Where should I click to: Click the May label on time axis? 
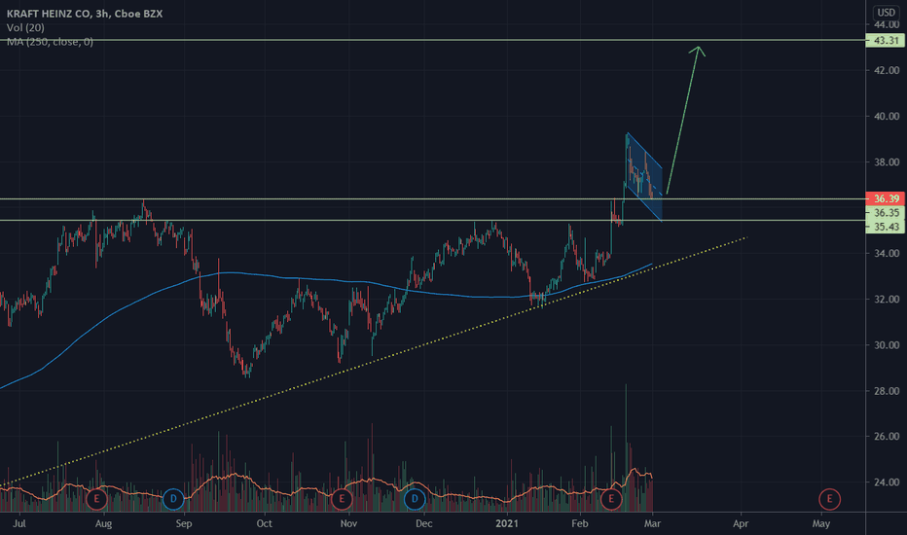(820, 523)
